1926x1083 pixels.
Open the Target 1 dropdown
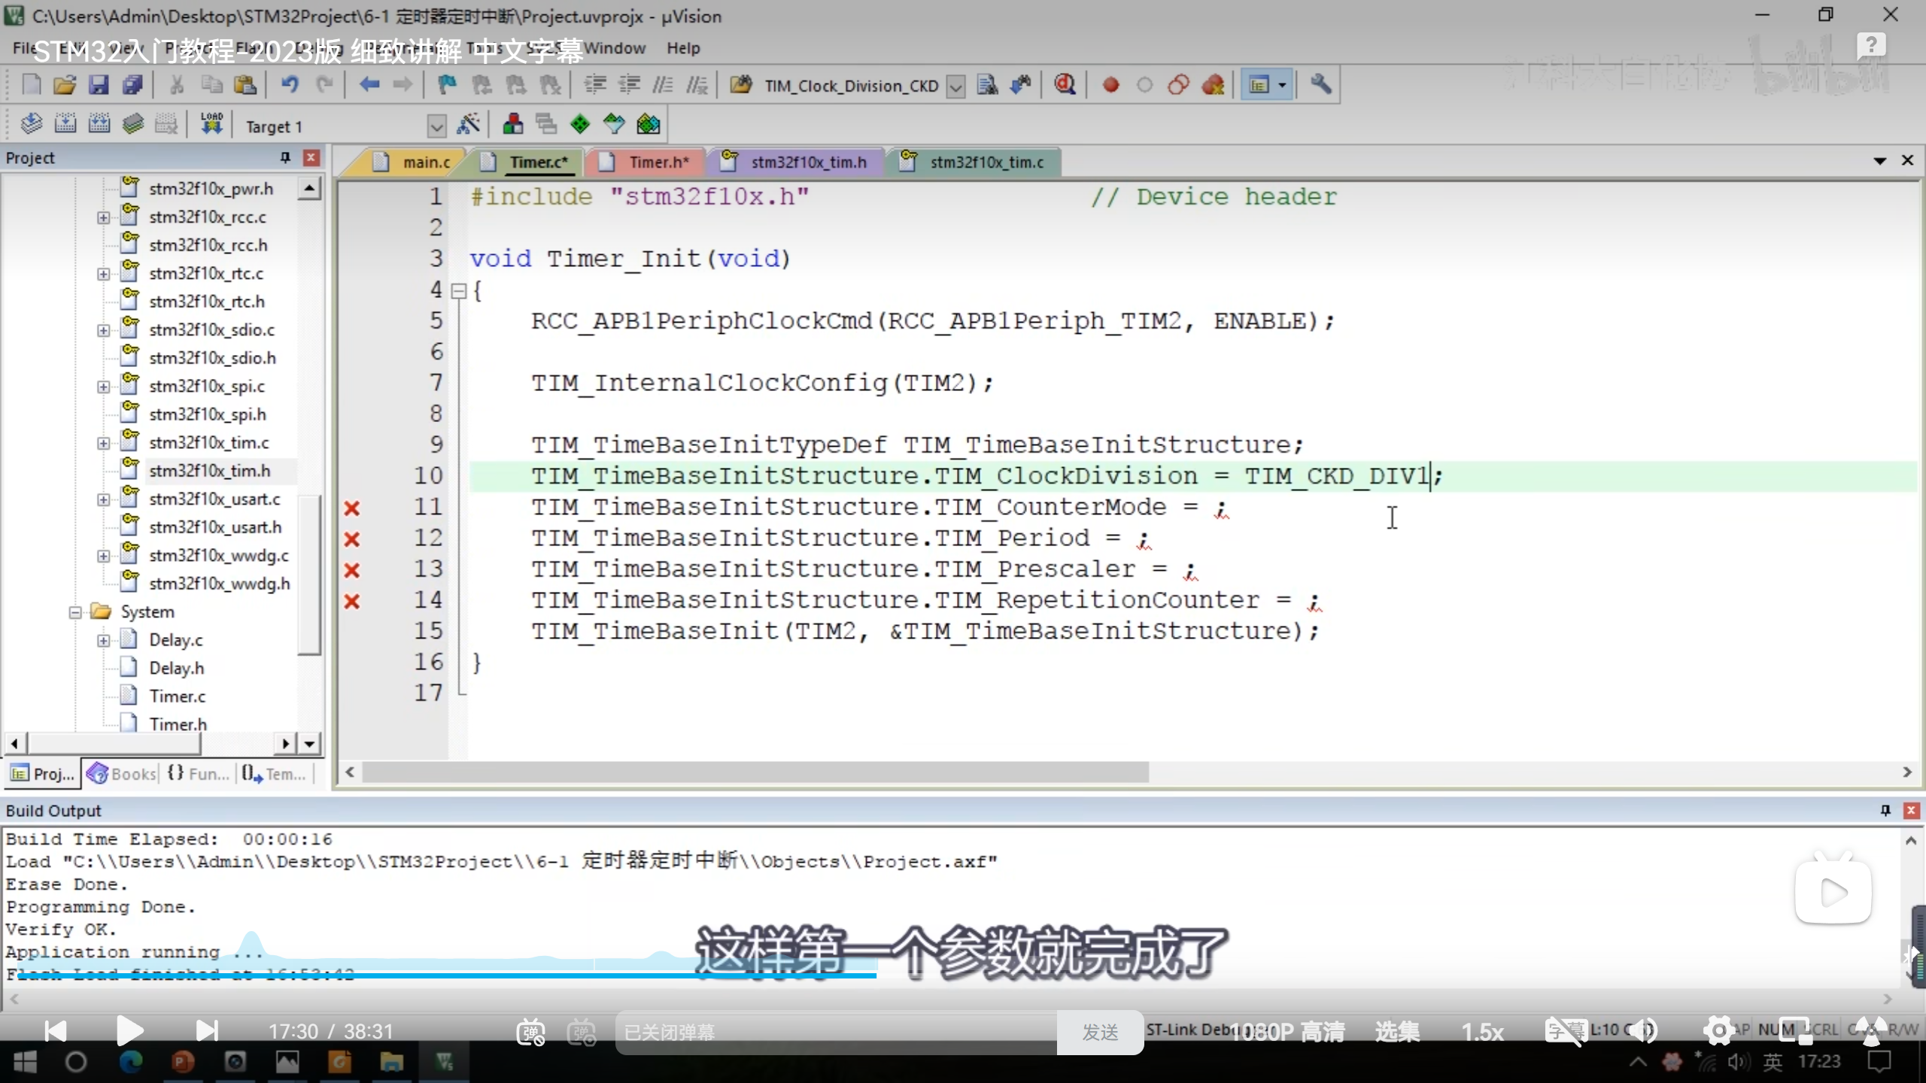(436, 126)
